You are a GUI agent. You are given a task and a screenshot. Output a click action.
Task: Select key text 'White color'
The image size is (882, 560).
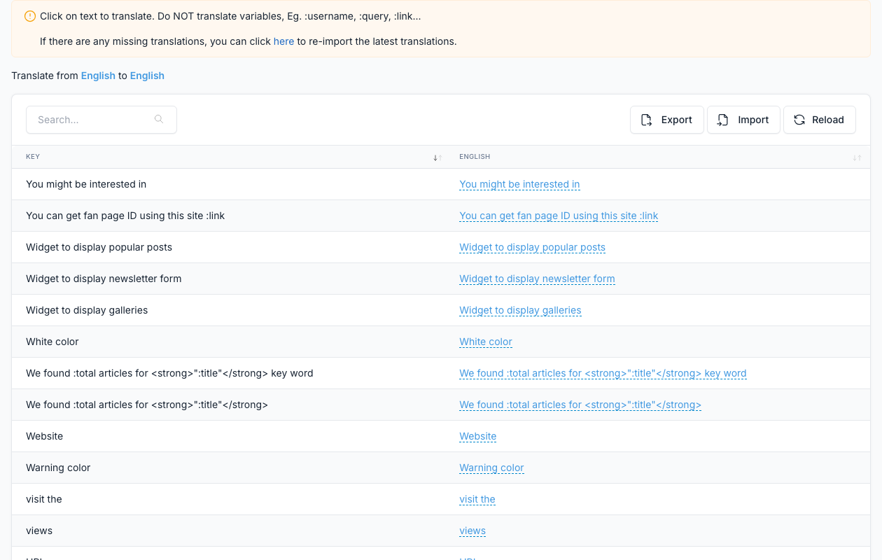point(52,342)
